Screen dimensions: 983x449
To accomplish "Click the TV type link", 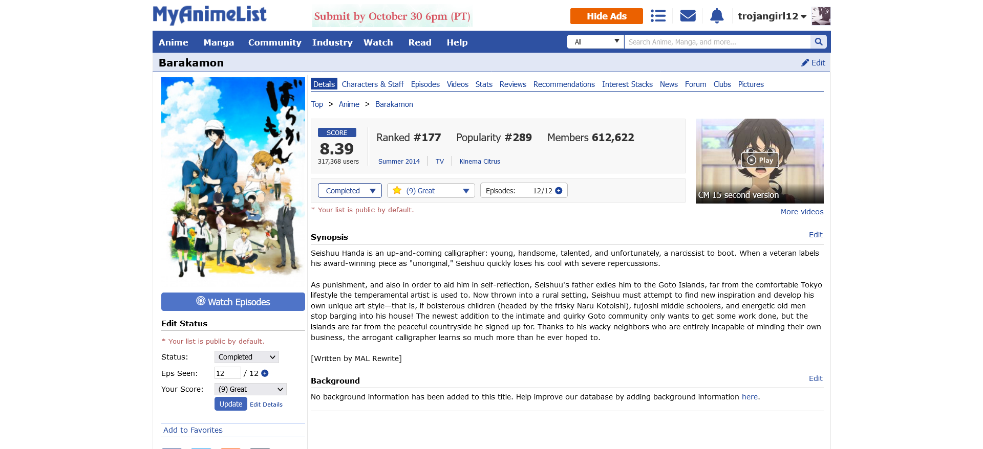I will click(440, 162).
